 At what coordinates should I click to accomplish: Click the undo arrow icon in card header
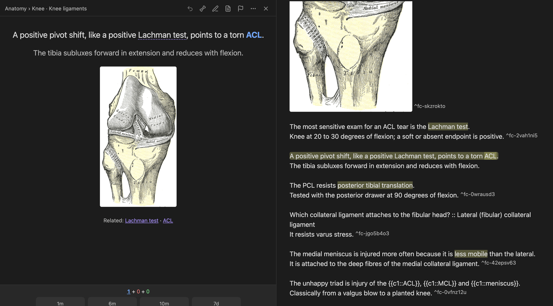[190, 9]
